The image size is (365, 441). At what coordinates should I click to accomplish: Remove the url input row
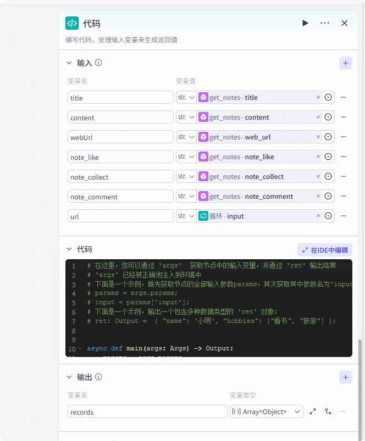point(344,216)
